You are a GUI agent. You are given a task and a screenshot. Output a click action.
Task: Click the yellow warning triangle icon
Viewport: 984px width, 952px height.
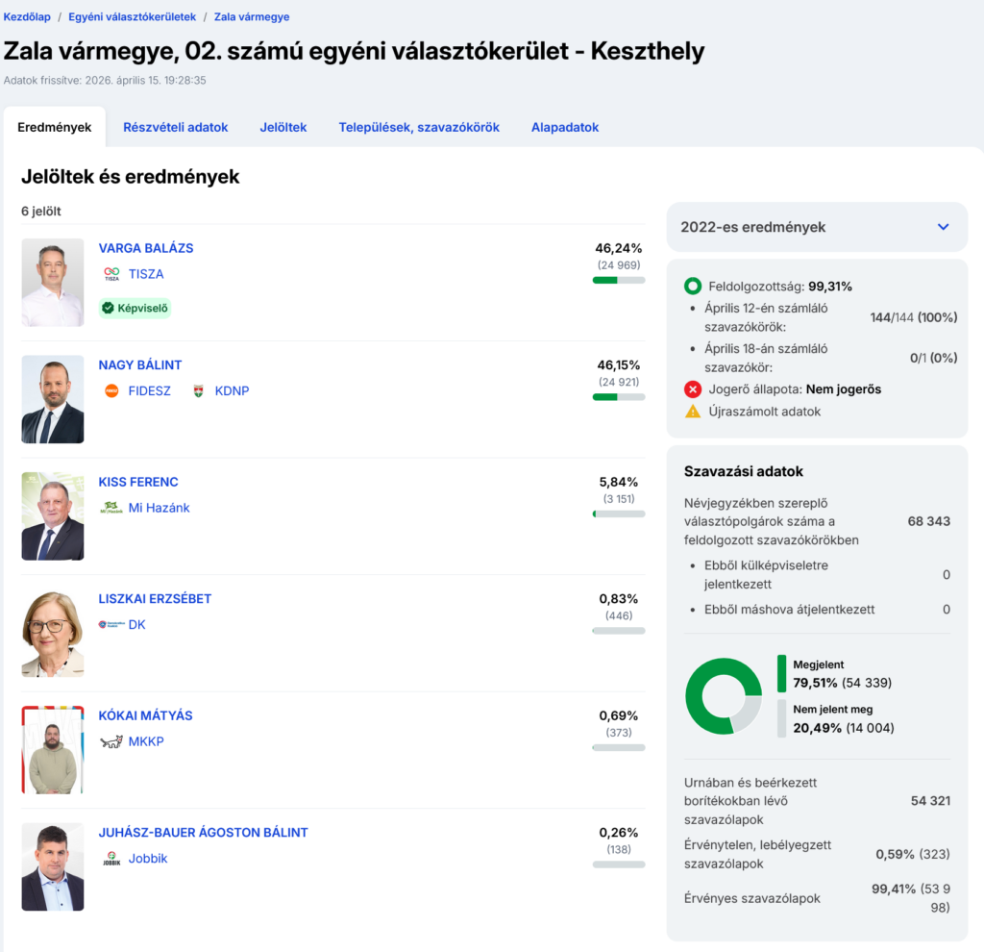[693, 412]
